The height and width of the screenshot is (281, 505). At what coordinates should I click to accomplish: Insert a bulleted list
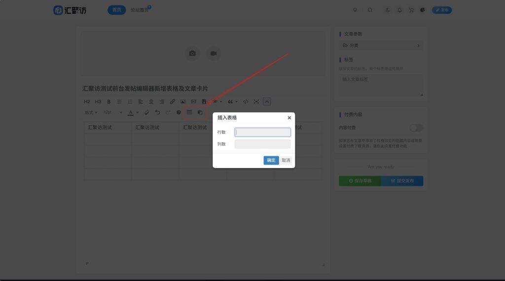tap(119, 102)
